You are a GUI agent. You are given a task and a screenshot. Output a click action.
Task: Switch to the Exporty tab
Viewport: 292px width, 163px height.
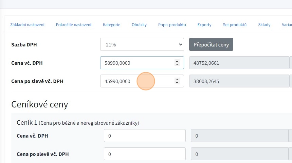click(x=204, y=25)
